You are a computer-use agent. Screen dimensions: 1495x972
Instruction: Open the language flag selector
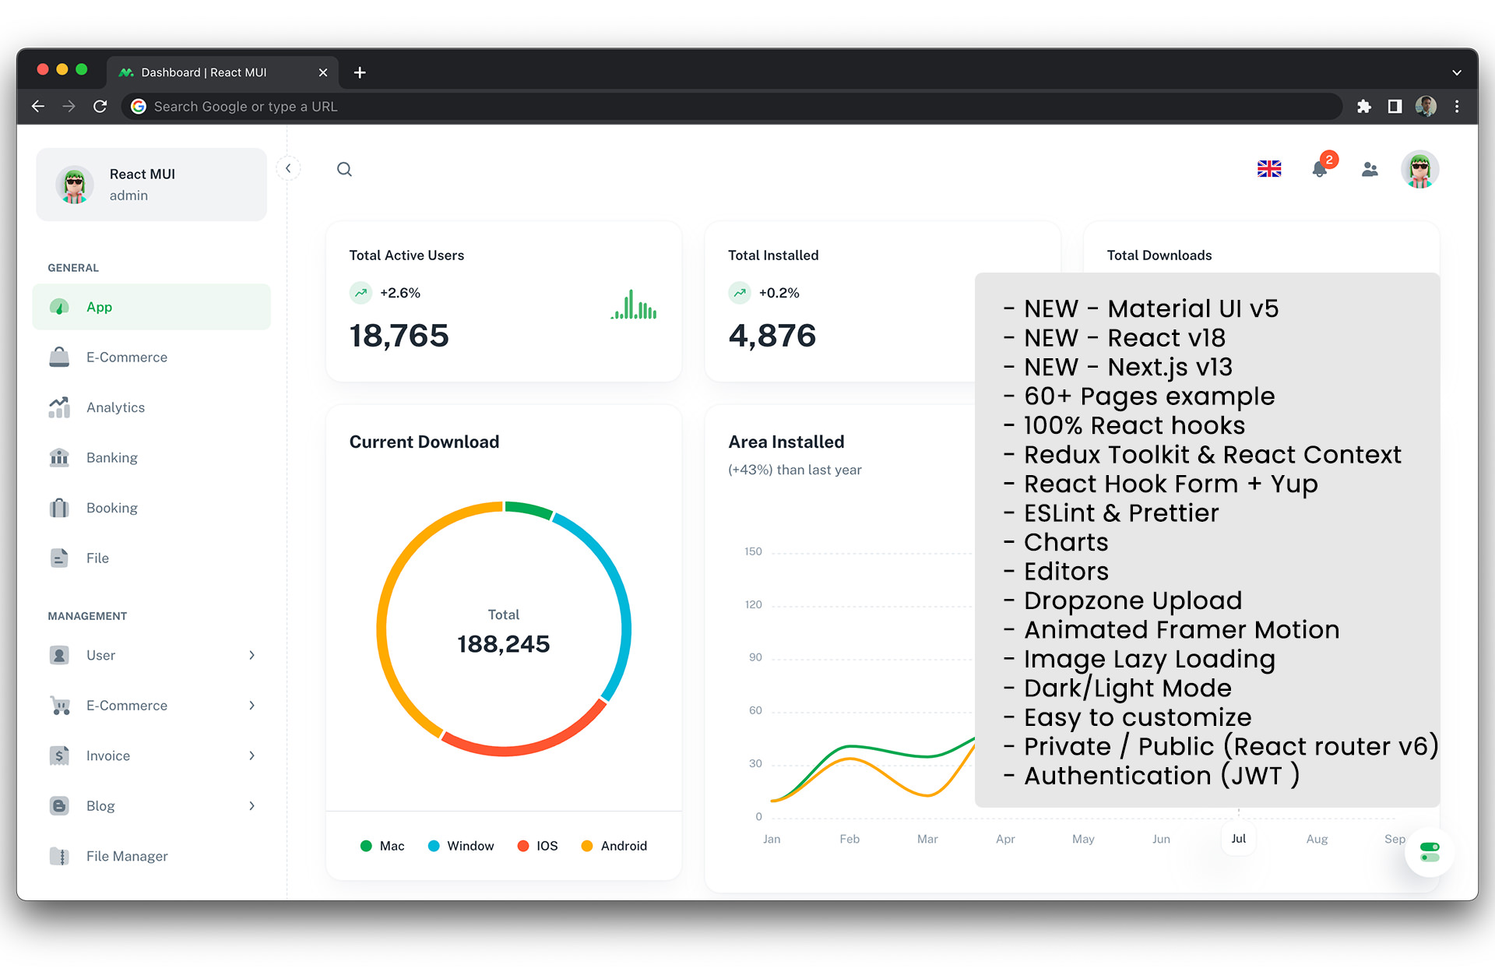coord(1269,169)
